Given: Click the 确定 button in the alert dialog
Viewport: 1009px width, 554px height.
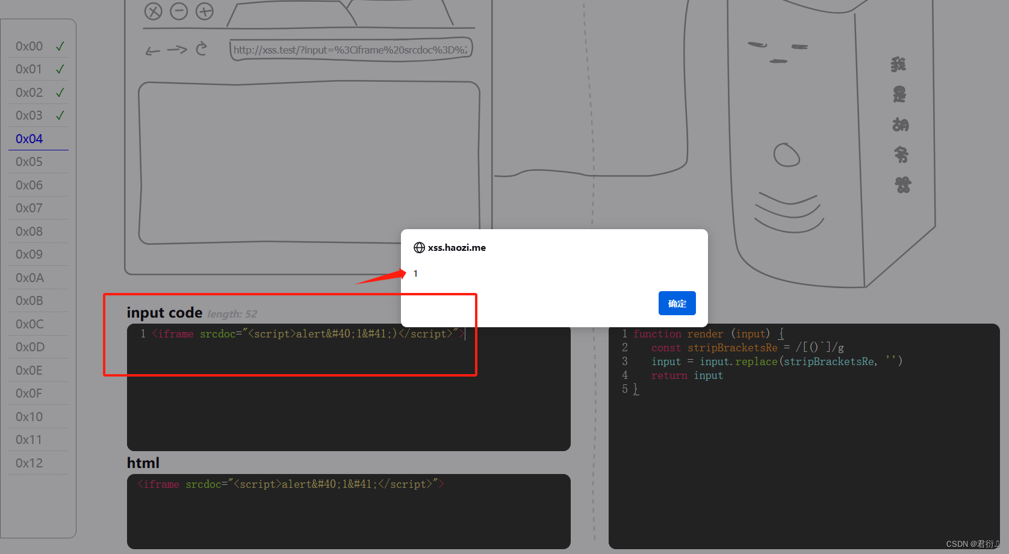Looking at the screenshot, I should click(677, 303).
